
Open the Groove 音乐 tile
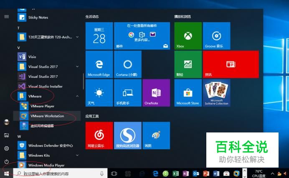pyautogui.click(x=217, y=36)
